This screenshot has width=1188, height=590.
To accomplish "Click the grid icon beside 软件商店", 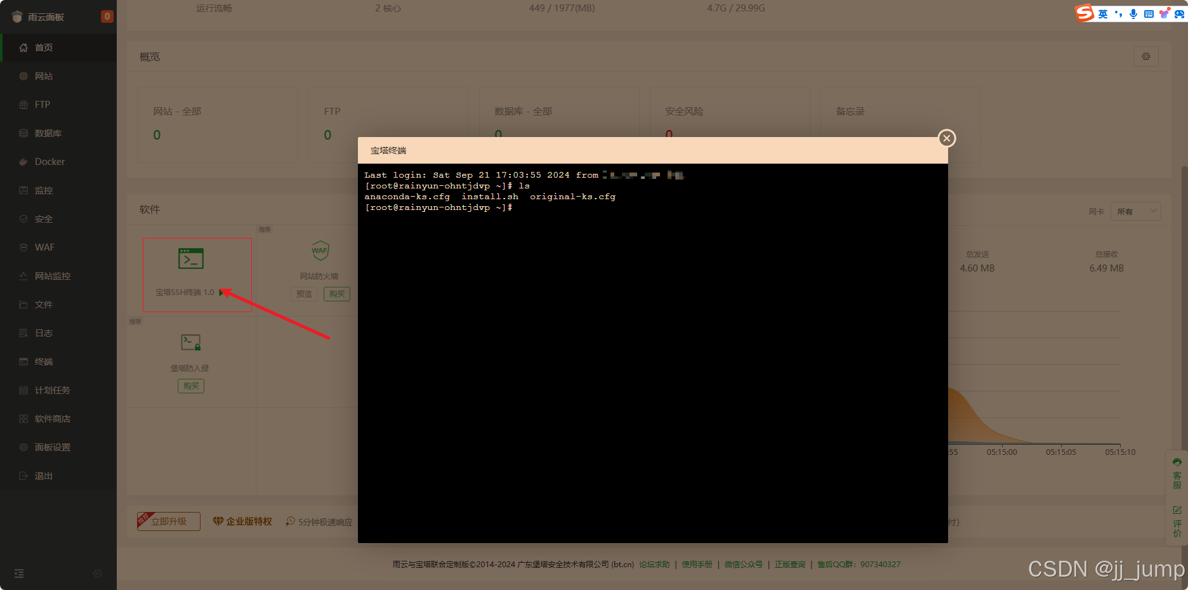I will click(x=23, y=419).
